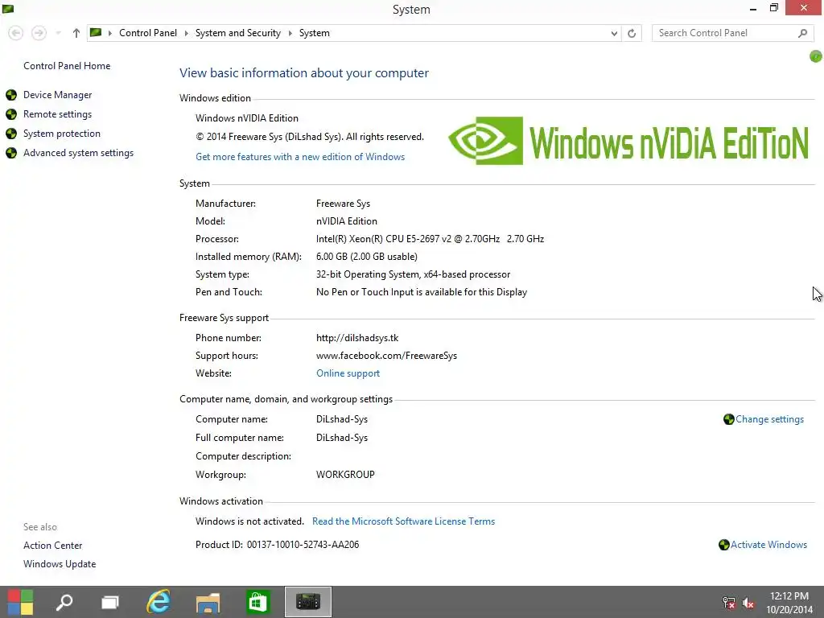Click the Windows nVIDIA Edition logo

[628, 141]
